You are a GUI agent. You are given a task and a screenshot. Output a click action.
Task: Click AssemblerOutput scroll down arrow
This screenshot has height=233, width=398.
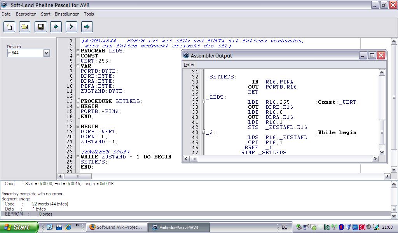[x=382, y=152]
